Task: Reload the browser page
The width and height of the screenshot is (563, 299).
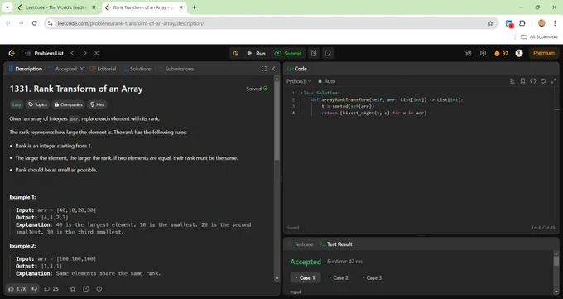Action: coord(35,23)
